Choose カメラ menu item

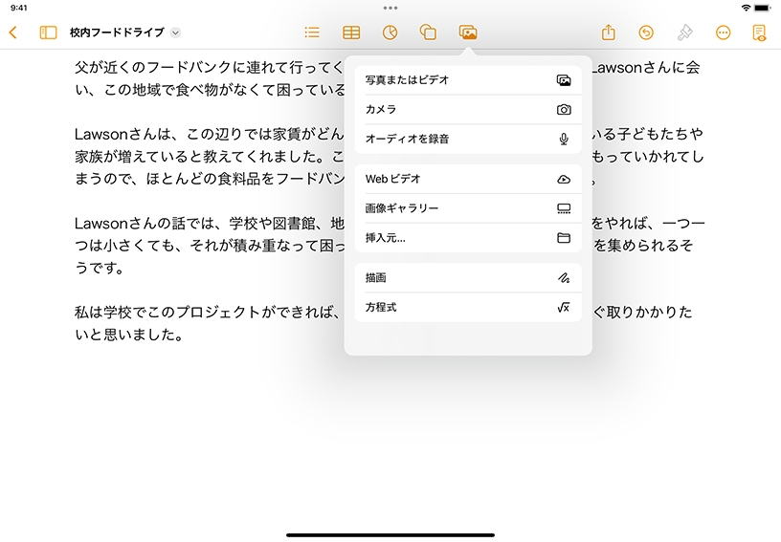pos(467,110)
